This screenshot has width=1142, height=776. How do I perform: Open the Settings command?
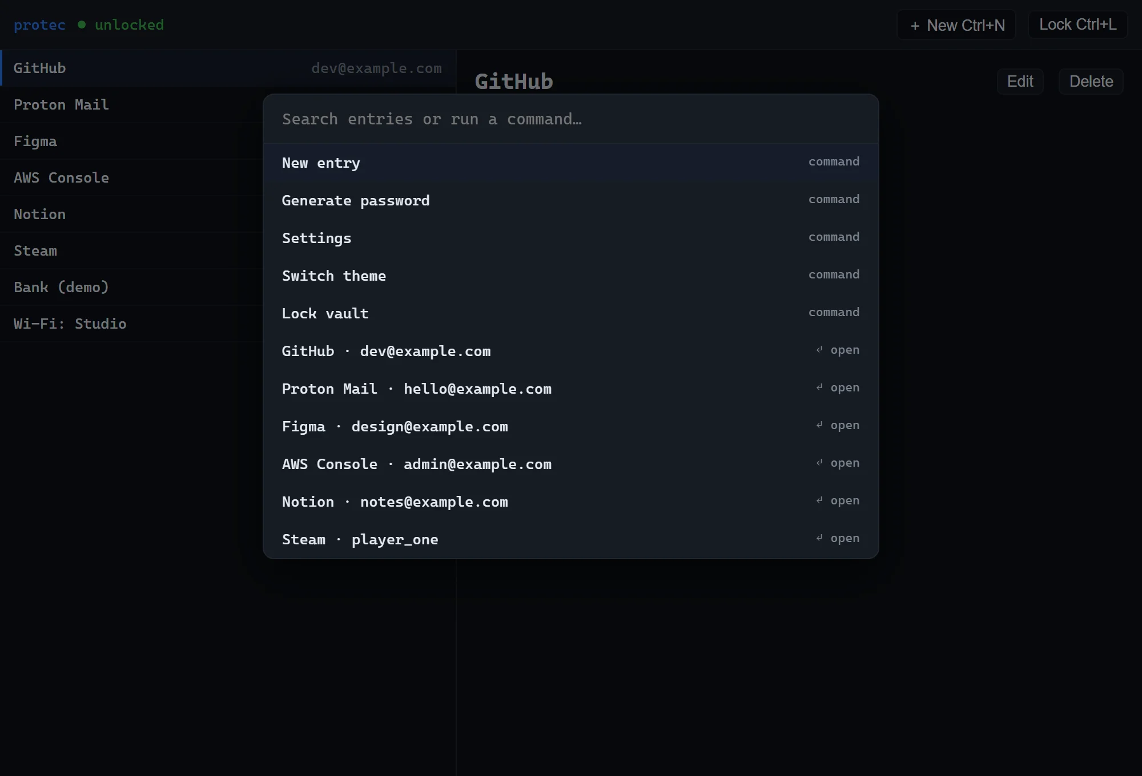pos(570,238)
